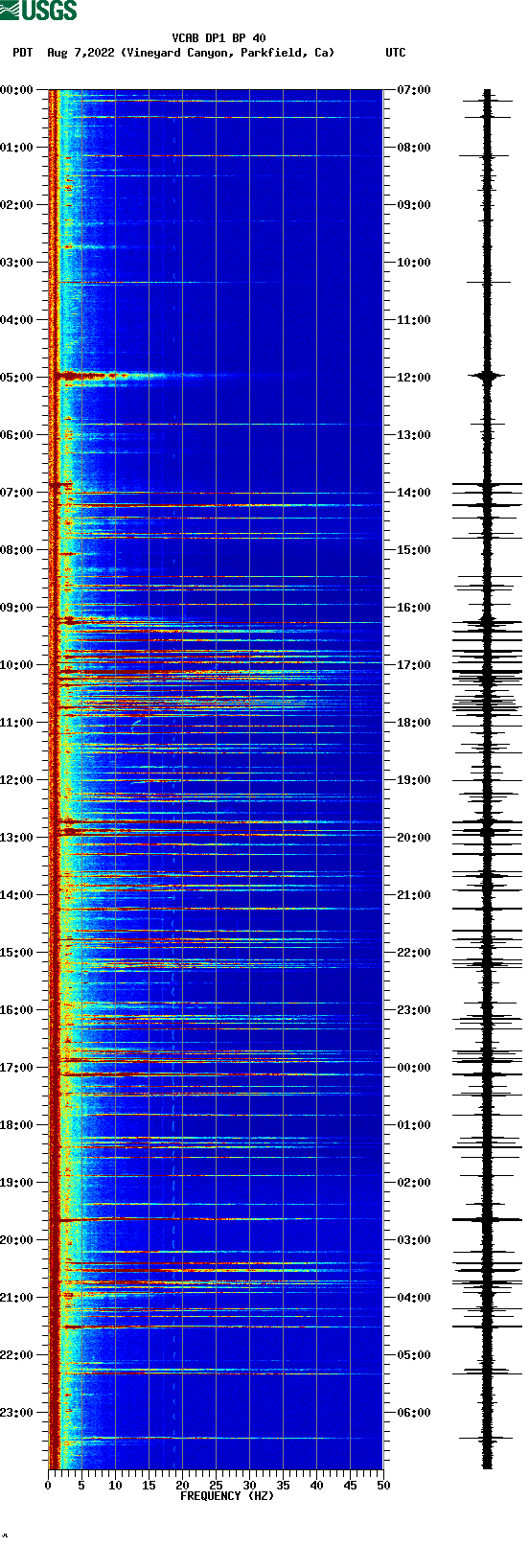
Task: Click the '16:00' UTC label on right axis
Action: [x=414, y=608]
